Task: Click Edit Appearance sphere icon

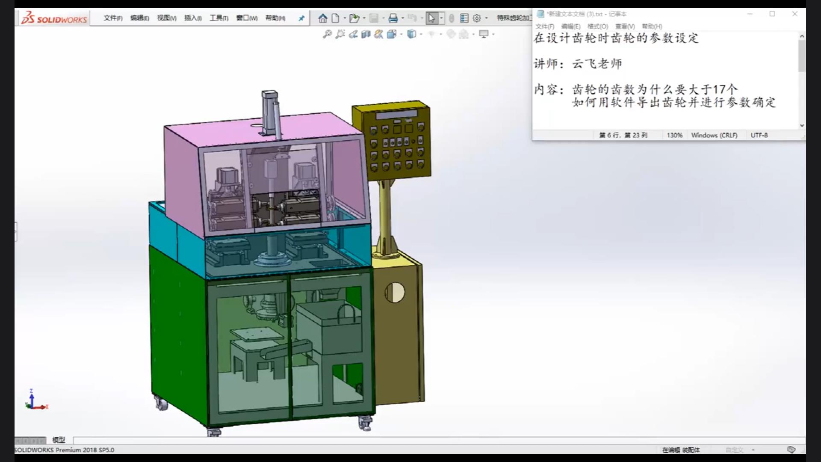Action: click(451, 34)
